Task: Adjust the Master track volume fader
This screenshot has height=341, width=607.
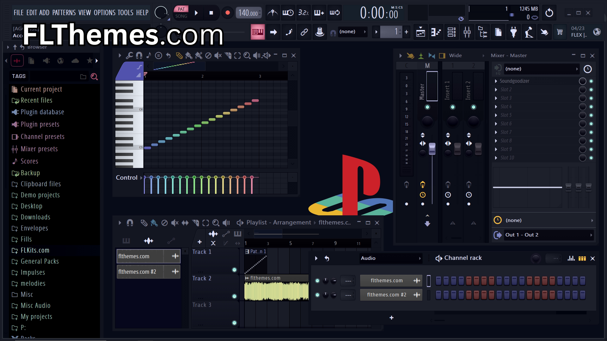Action: click(432, 149)
